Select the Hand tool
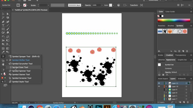This screenshot has height=108, width=193. coord(3,64)
